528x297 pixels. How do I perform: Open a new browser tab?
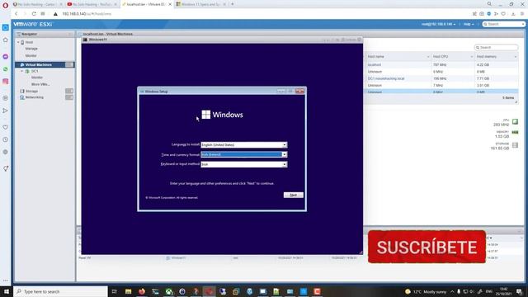point(233,4)
